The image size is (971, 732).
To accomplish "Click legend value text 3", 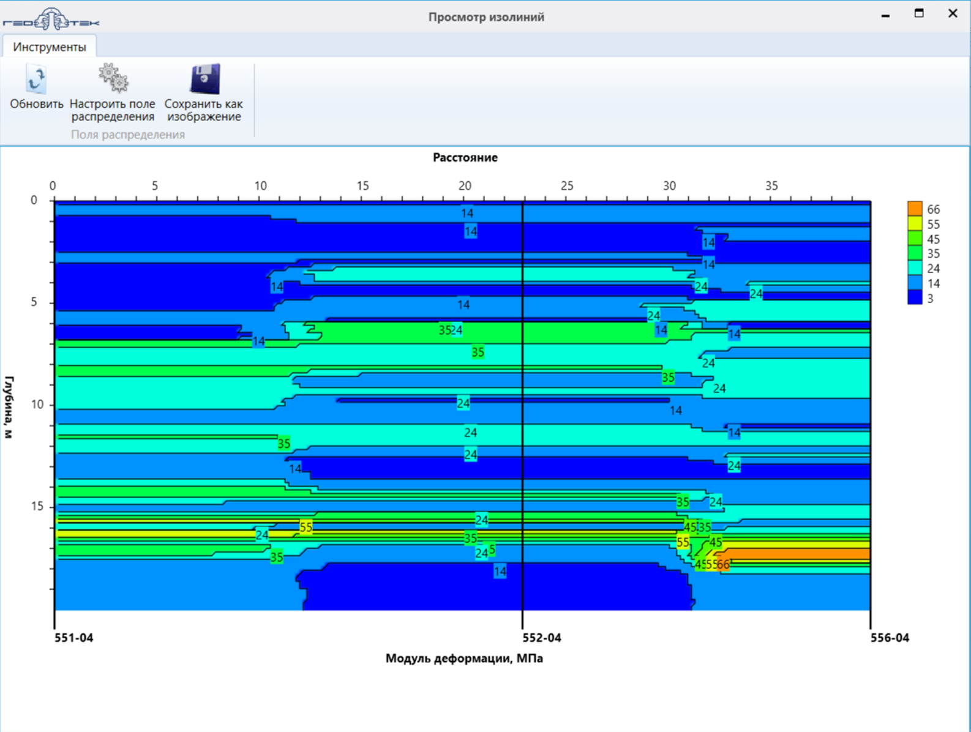I will 931,298.
